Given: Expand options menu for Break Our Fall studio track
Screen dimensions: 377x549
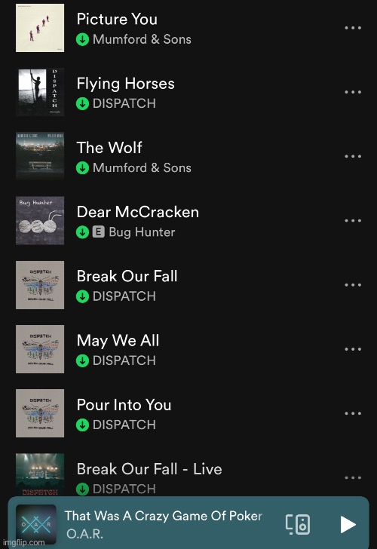Looking at the screenshot, I should pos(353,284).
